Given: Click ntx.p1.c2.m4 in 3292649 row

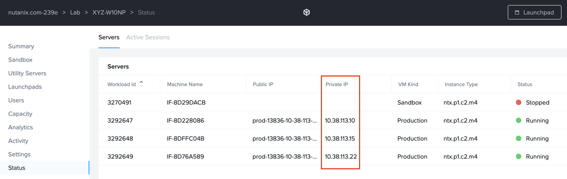Looking at the screenshot, I should (460, 156).
